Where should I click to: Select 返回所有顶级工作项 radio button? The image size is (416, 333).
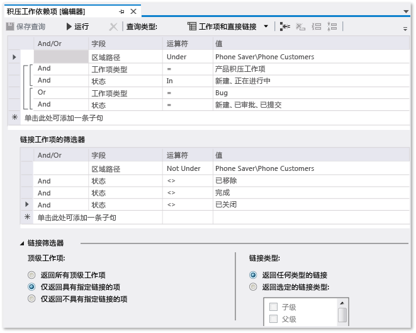31,275
